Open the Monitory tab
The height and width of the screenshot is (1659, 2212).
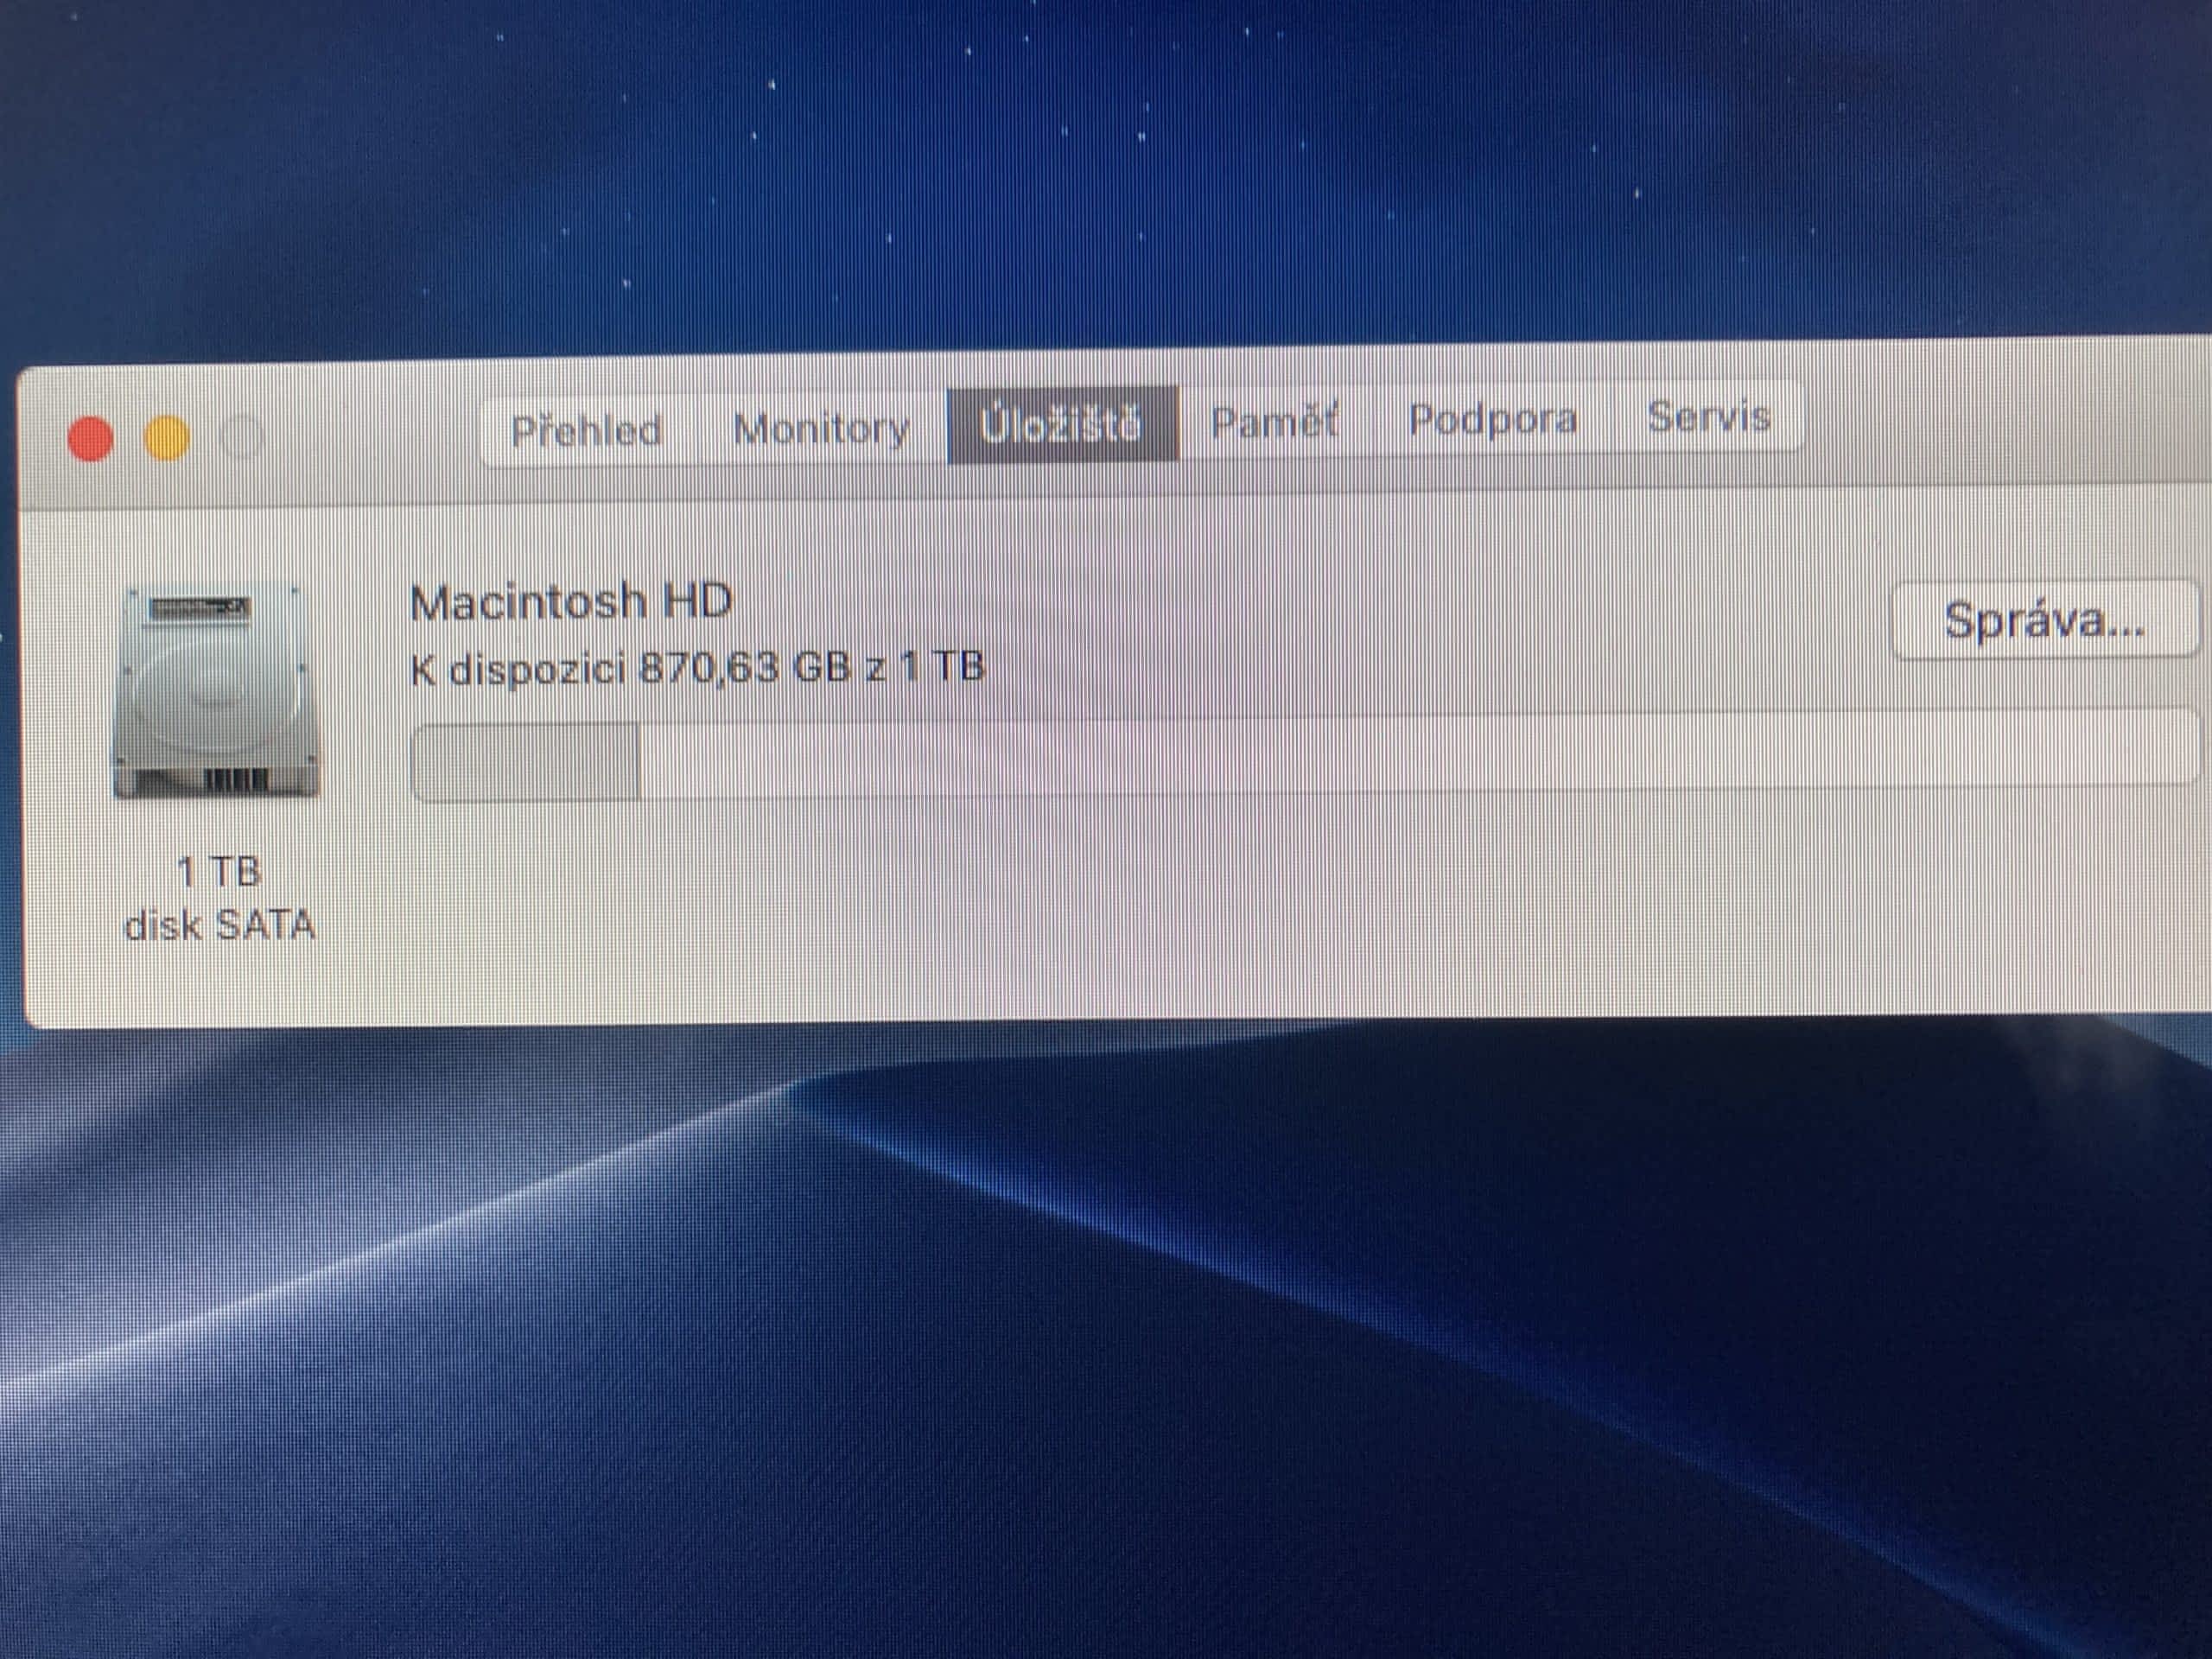pos(821,428)
